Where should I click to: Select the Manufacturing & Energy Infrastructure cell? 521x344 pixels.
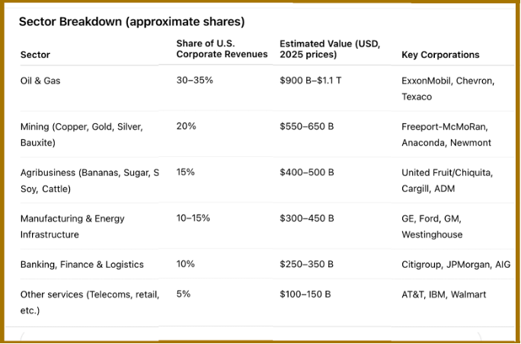coord(72,226)
